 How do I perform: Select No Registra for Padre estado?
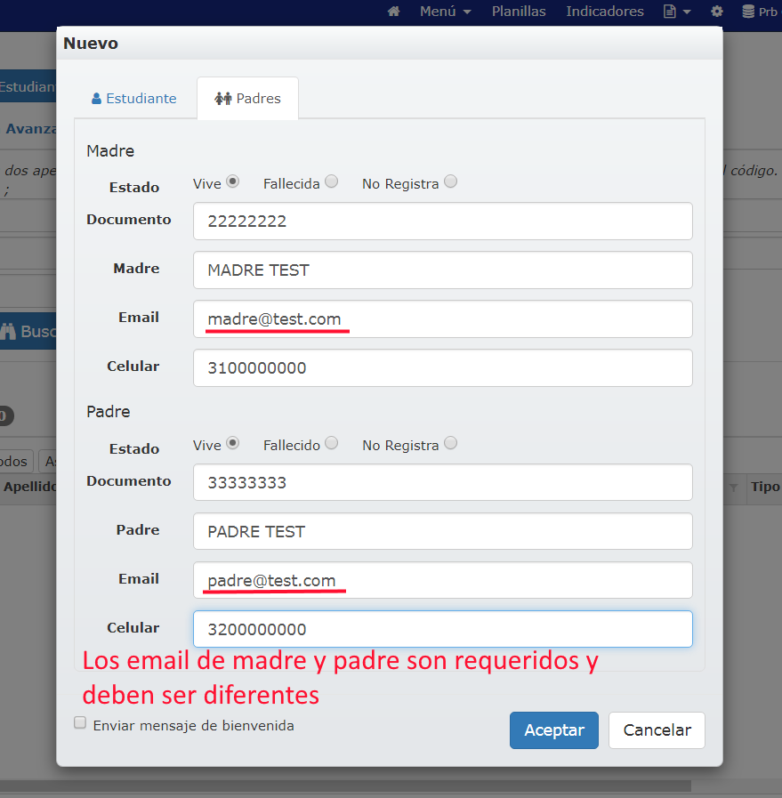450,443
